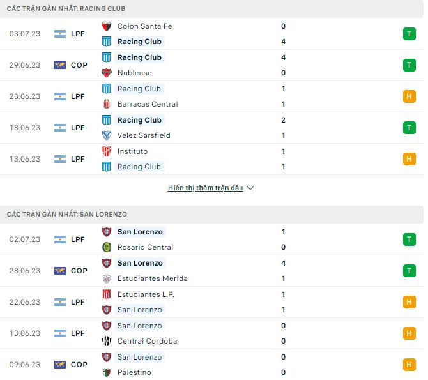Open 'Hiển thị thêm trận đấu' link
Viewport: 428px width, 380px height.
click(x=205, y=188)
